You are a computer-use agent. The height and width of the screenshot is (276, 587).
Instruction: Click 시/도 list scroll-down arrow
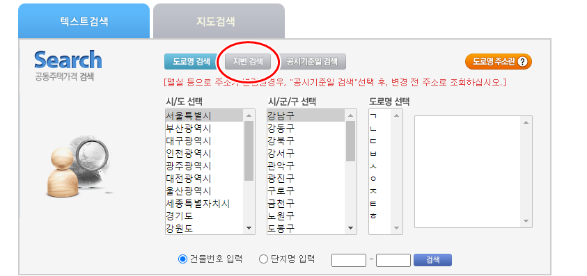pos(249,228)
